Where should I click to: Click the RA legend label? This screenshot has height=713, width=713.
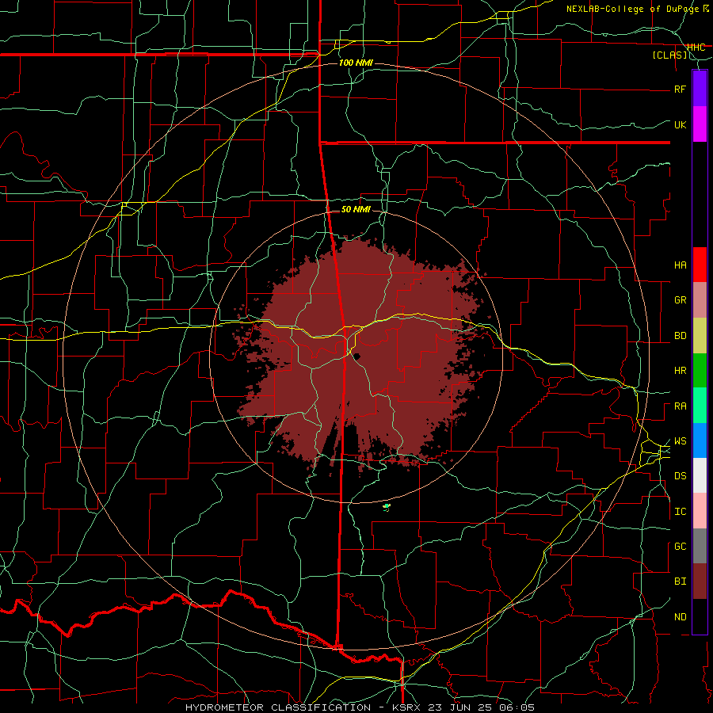click(681, 406)
